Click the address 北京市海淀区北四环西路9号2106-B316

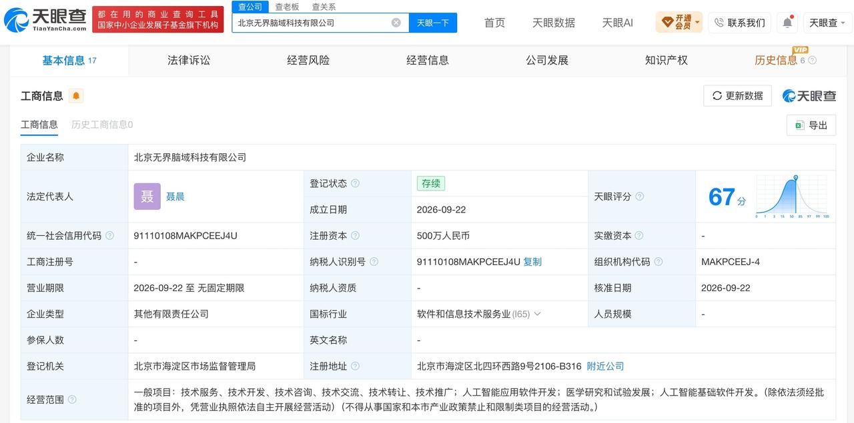(499, 366)
